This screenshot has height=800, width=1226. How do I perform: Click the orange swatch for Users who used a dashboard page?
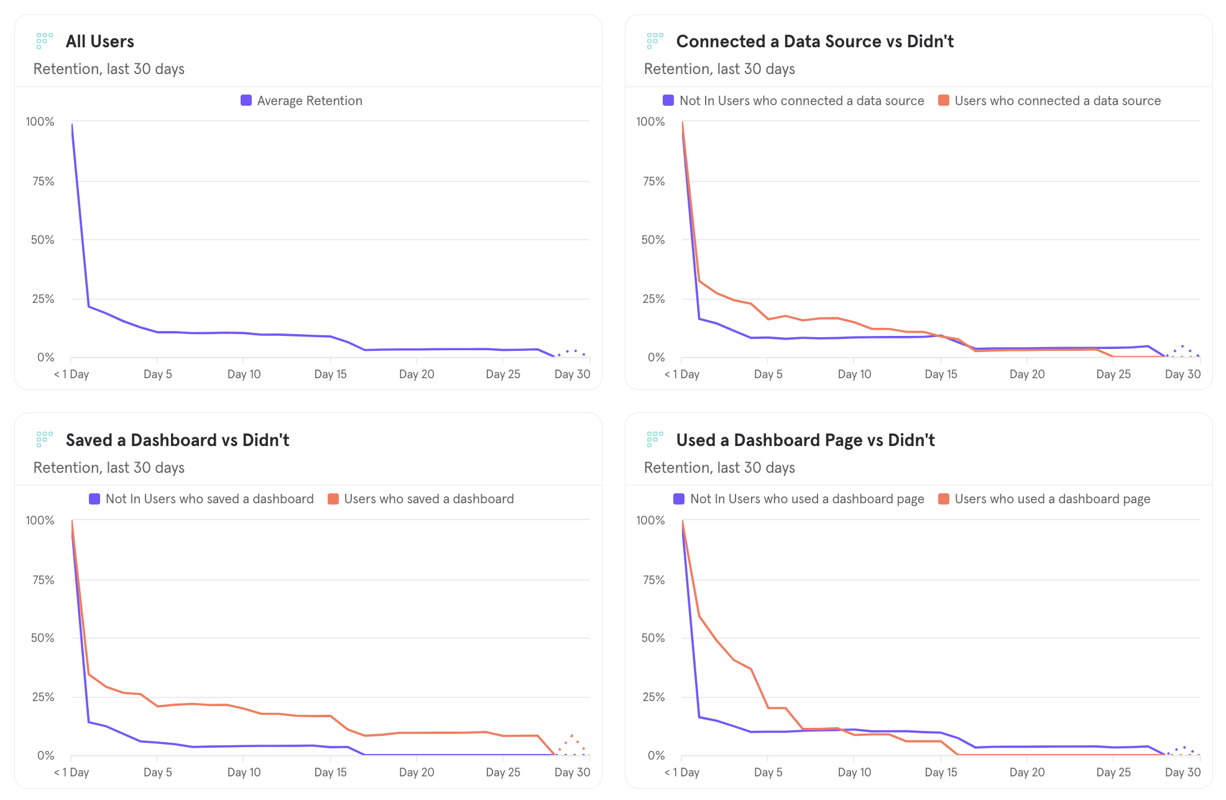(x=944, y=499)
